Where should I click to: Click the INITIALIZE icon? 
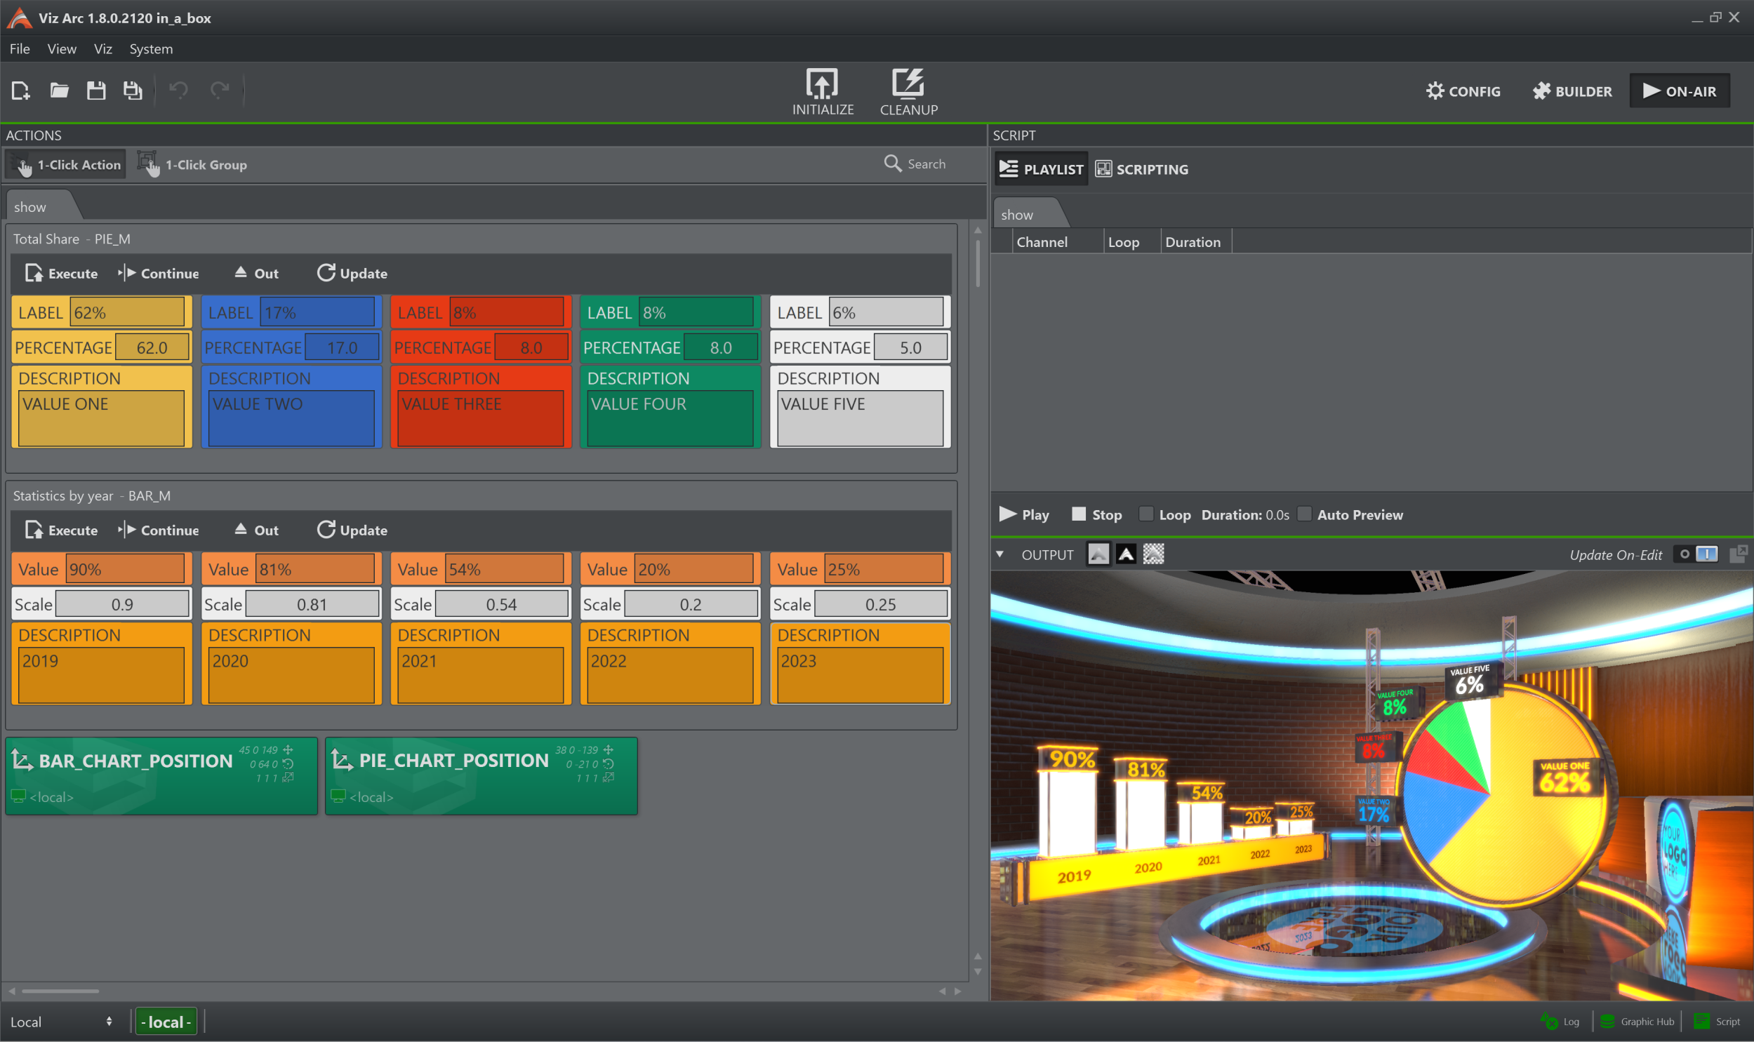point(822,84)
